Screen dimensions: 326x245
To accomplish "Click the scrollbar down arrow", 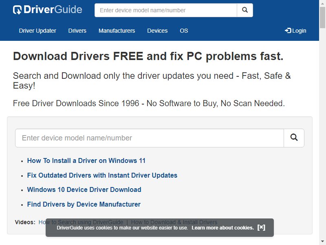I will (x=322, y=242).
